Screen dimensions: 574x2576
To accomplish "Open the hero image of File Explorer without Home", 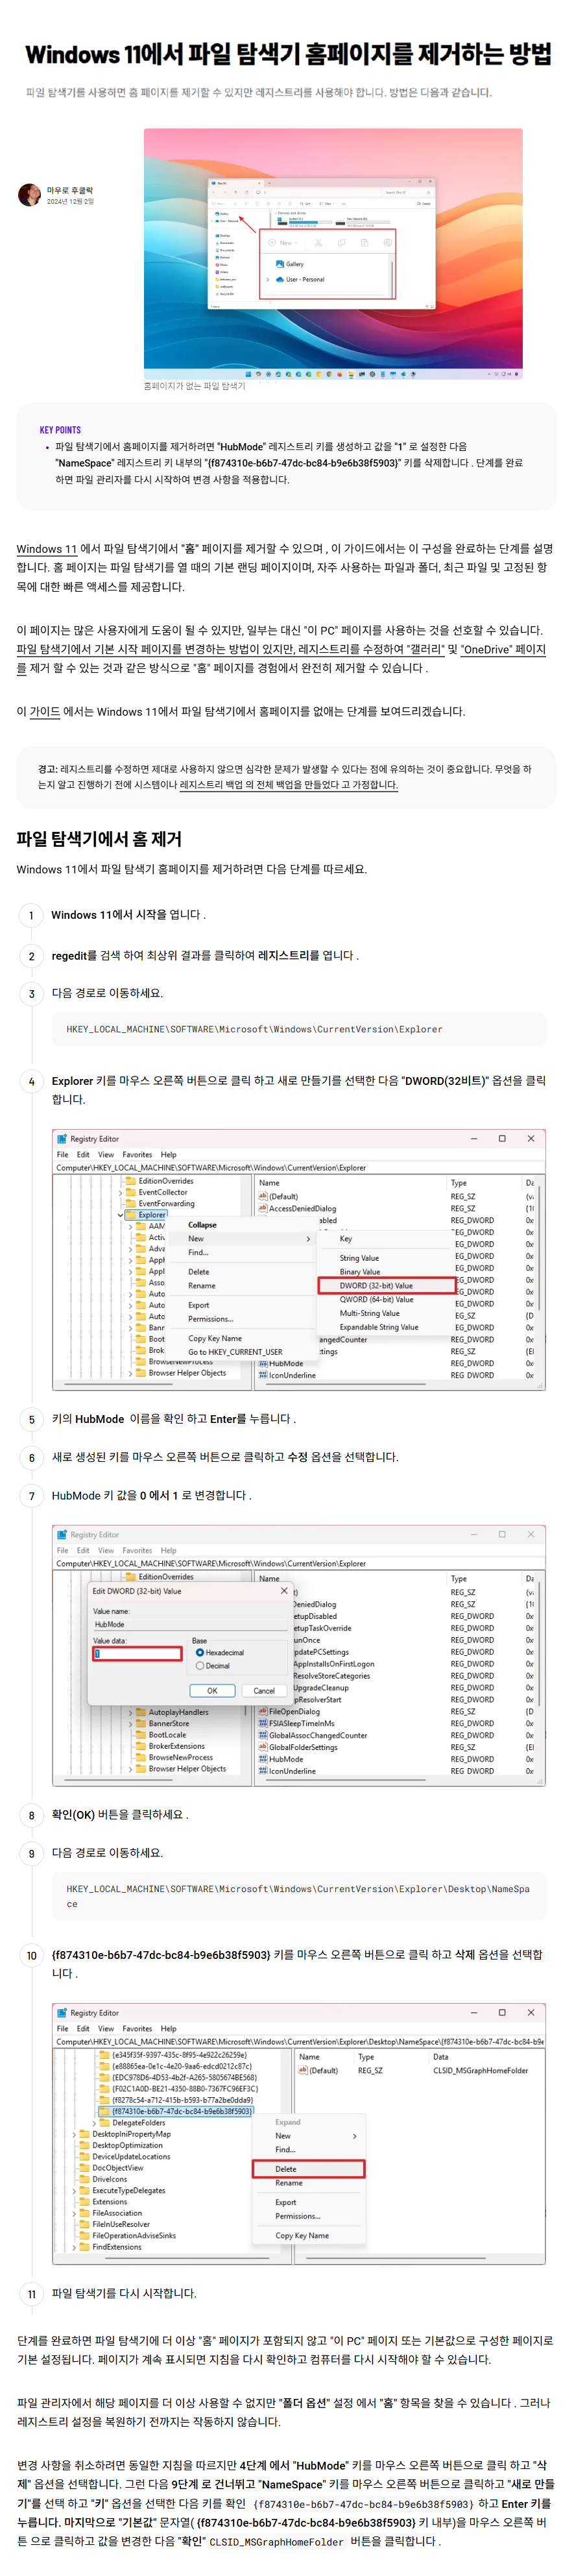I will pyautogui.click(x=333, y=253).
